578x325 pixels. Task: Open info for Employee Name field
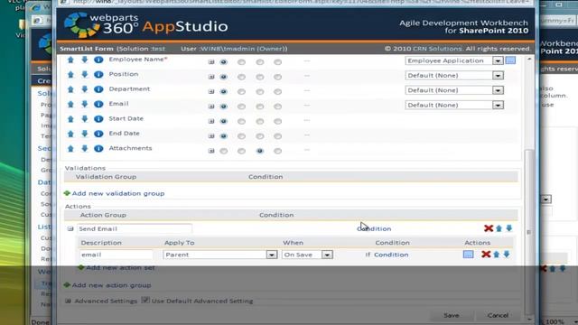tap(98, 60)
